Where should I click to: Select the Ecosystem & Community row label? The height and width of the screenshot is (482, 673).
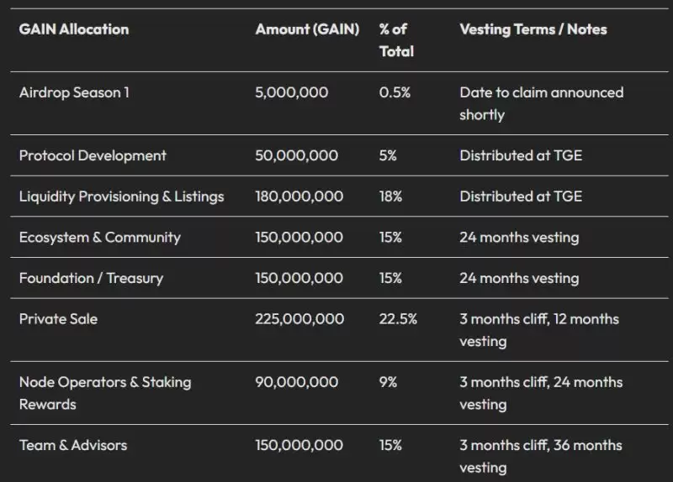click(99, 237)
